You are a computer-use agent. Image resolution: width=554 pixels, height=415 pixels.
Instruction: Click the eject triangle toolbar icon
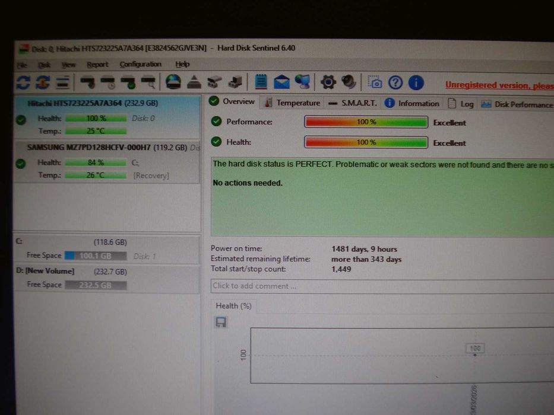click(194, 82)
